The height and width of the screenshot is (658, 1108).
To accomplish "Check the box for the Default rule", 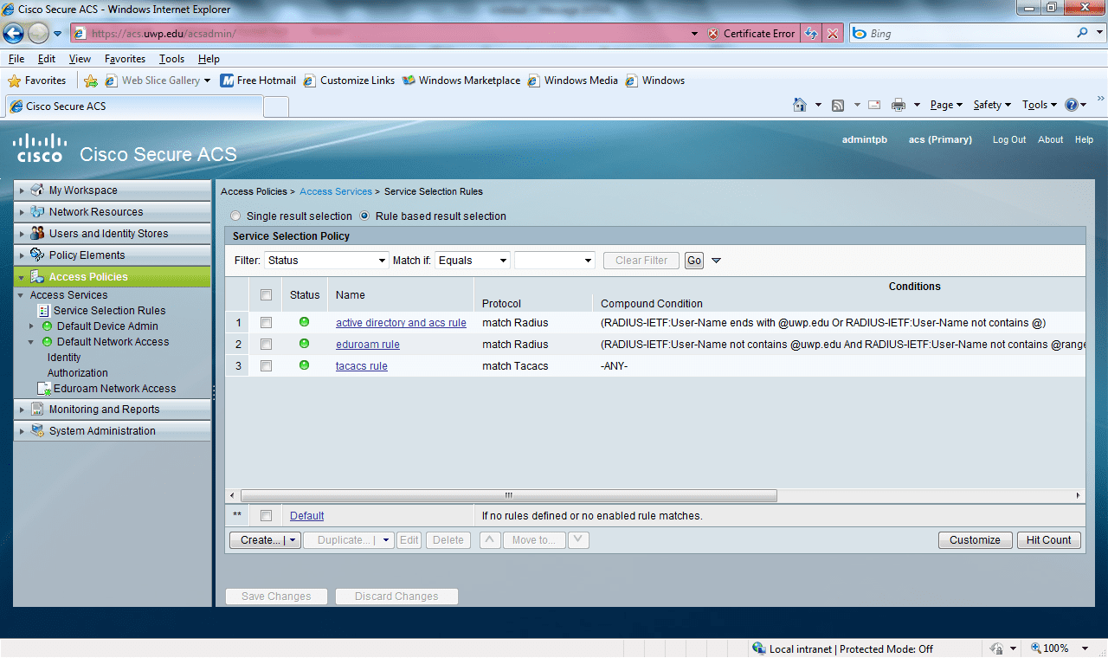I will [267, 515].
